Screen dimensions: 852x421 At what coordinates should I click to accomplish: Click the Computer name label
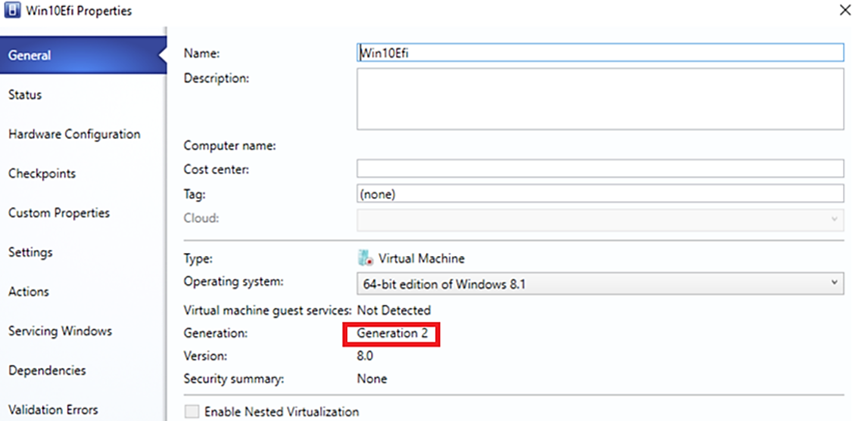click(230, 146)
